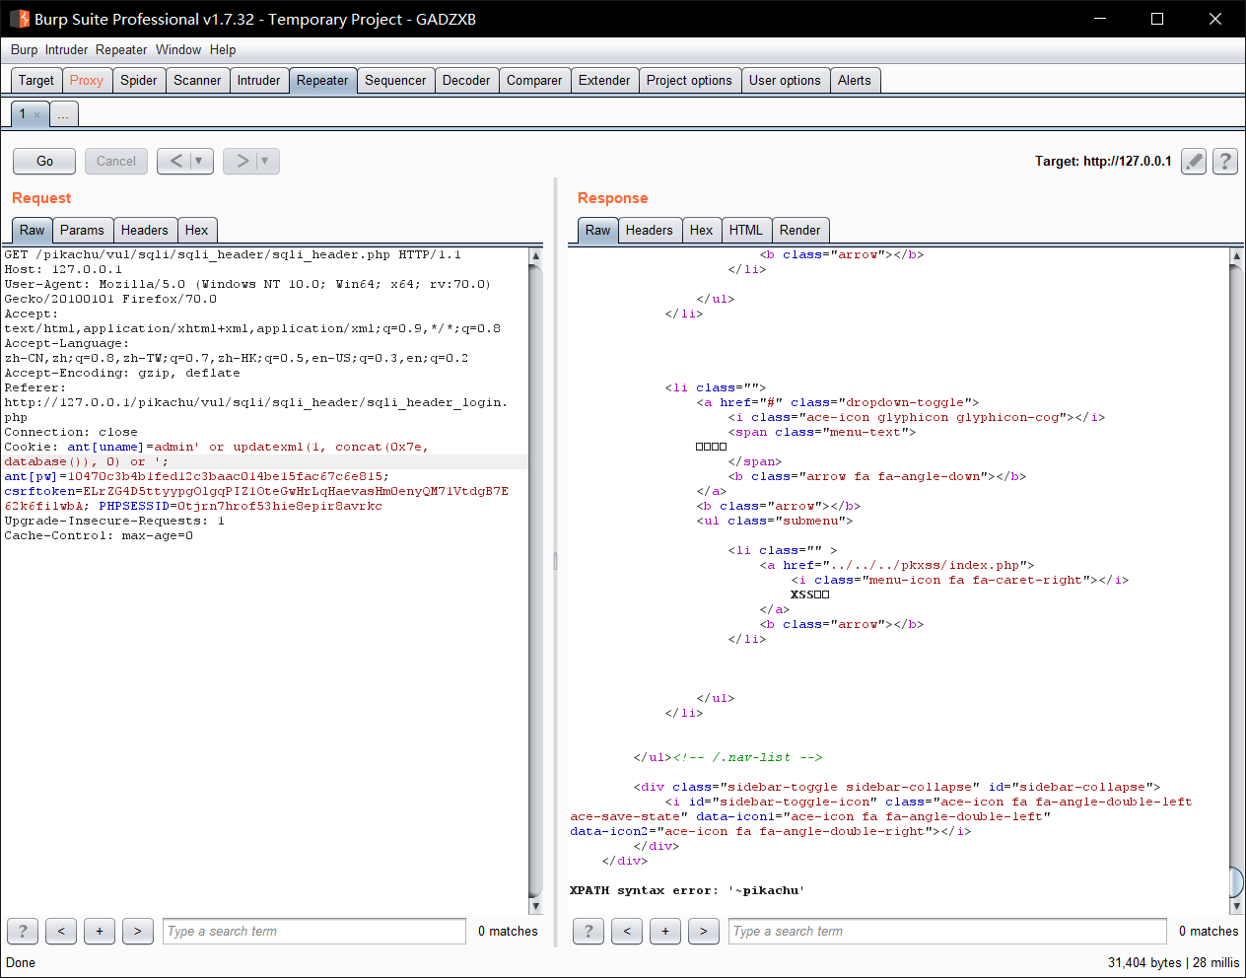Send the request with Go button
This screenshot has height=978, width=1246.
(x=44, y=161)
